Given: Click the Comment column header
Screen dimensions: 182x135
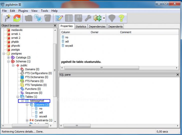Looking at the screenshot, I should point(126,32).
